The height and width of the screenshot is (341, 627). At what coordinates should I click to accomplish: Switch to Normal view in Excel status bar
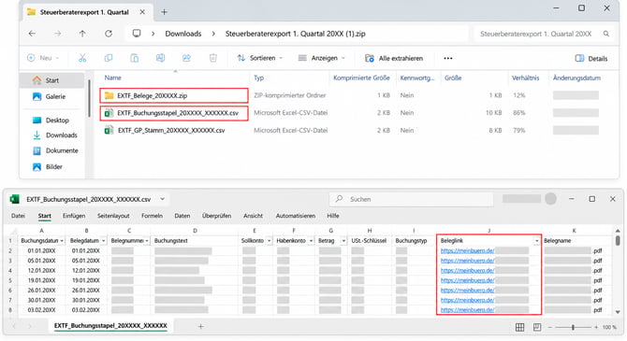click(519, 327)
